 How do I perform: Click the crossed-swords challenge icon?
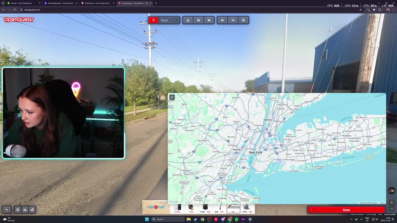209,20
